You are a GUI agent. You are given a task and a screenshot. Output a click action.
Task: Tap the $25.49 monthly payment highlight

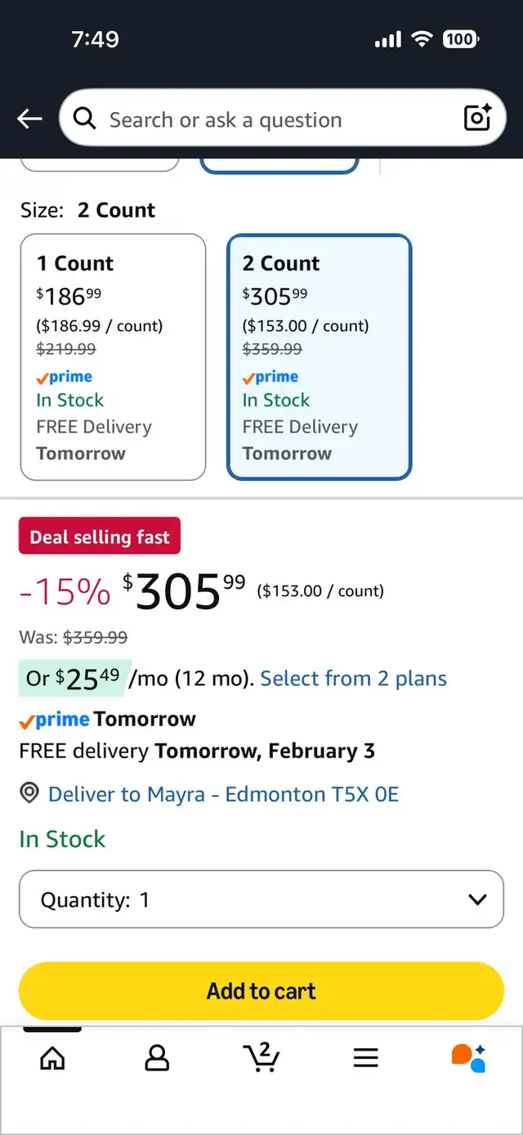coord(74,678)
